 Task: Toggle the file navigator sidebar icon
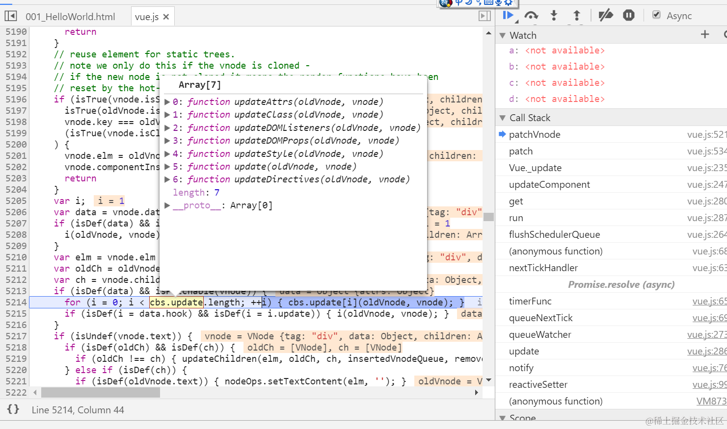pos(10,16)
